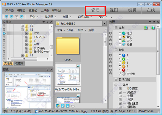
Task: Click the compare images stacked-windows icon
Action: point(73,106)
